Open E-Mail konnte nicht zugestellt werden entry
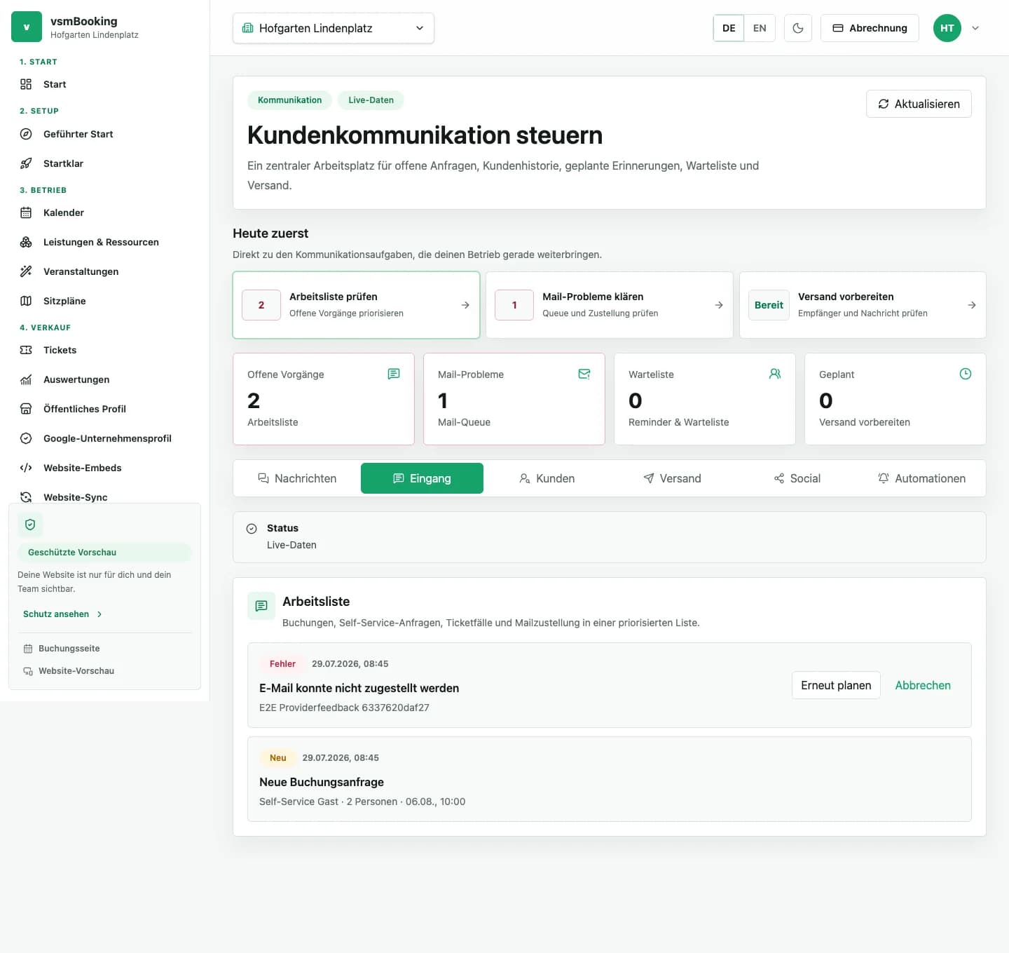Viewport: 1009px width, 953px height. [610, 685]
